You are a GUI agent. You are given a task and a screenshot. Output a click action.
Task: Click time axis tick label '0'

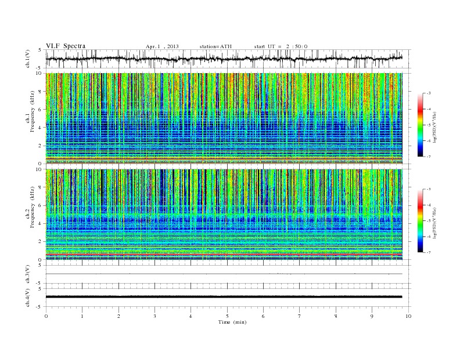pyautogui.click(x=46, y=316)
